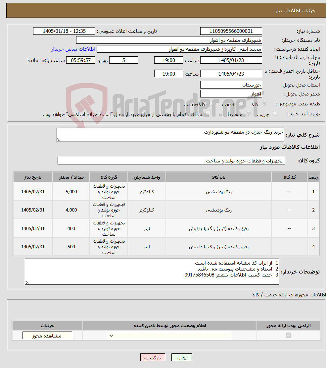Click the نام کالا column header
326x368 pixels.
pos(219,177)
